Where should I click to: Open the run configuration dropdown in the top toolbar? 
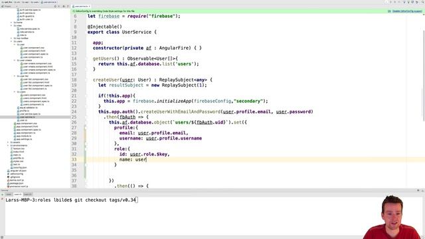386,2
